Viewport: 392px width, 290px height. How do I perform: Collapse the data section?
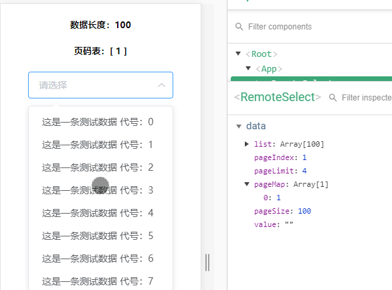[x=239, y=127]
